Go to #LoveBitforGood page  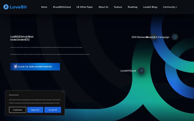(62, 7)
